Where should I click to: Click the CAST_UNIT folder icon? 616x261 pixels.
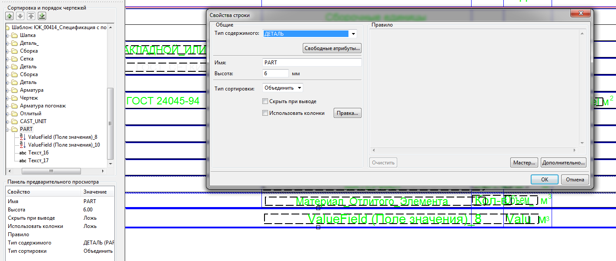click(15, 121)
